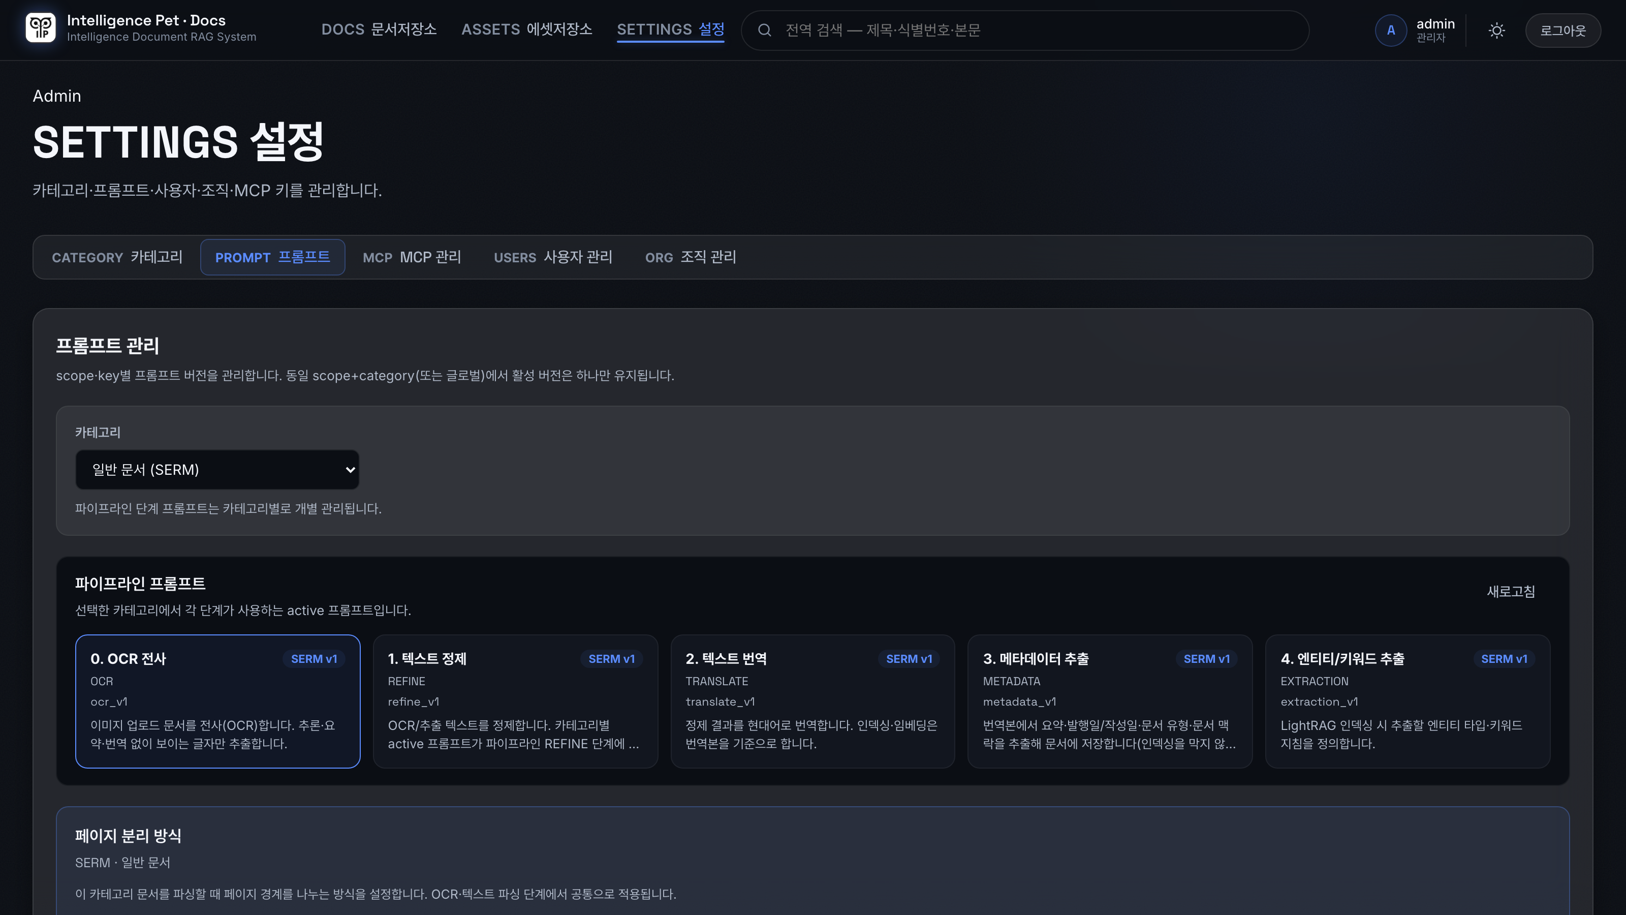The width and height of the screenshot is (1626, 915).
Task: Select the PROMPT 프롬프트 tab
Action: click(x=273, y=257)
